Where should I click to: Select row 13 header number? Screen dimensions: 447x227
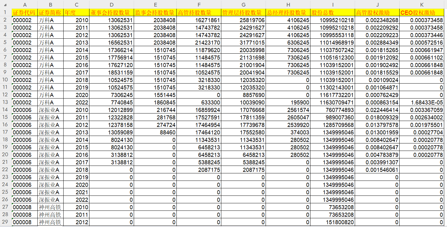(6, 102)
